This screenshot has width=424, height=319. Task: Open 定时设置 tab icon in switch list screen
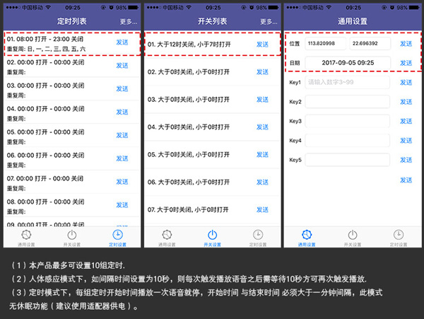tap(258, 235)
